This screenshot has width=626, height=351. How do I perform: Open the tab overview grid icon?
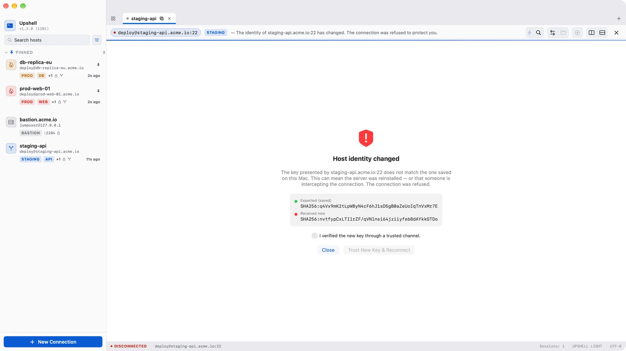pos(113,19)
